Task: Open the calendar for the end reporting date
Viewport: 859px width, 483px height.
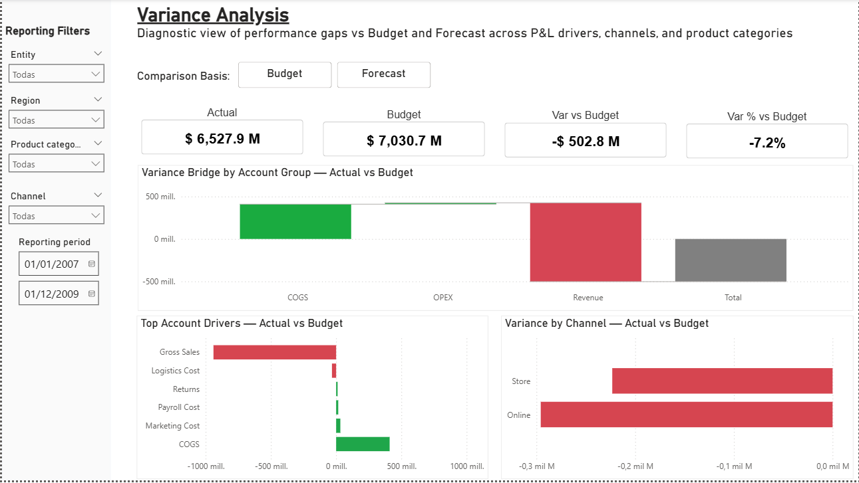Action: (x=92, y=293)
